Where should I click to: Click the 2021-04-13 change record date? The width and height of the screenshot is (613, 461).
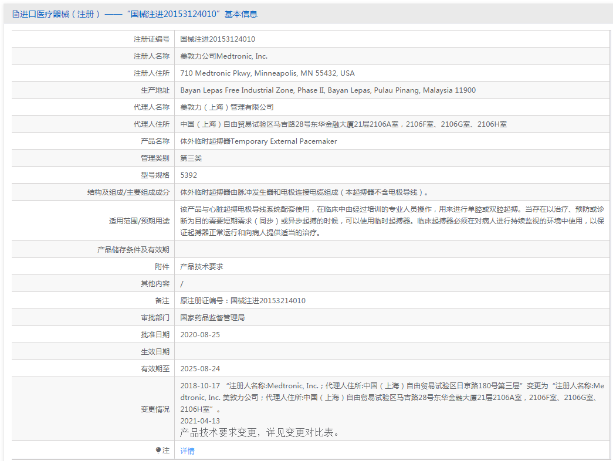click(x=200, y=421)
